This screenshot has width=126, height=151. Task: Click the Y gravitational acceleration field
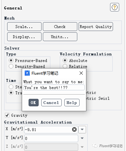(51, 138)
